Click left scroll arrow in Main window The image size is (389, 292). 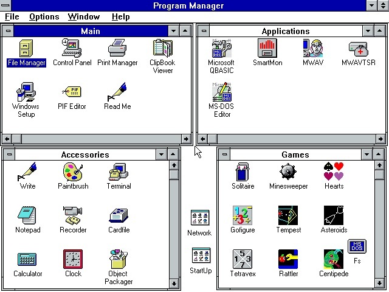click(7, 139)
